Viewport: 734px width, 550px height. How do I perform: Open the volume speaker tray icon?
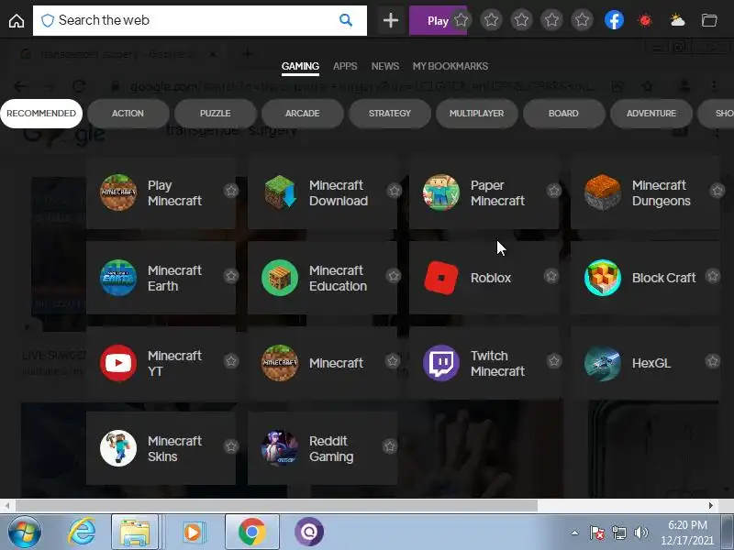[x=640, y=533]
